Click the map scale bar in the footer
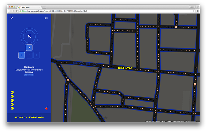Screen dimensions: 207x132 coord(191,121)
